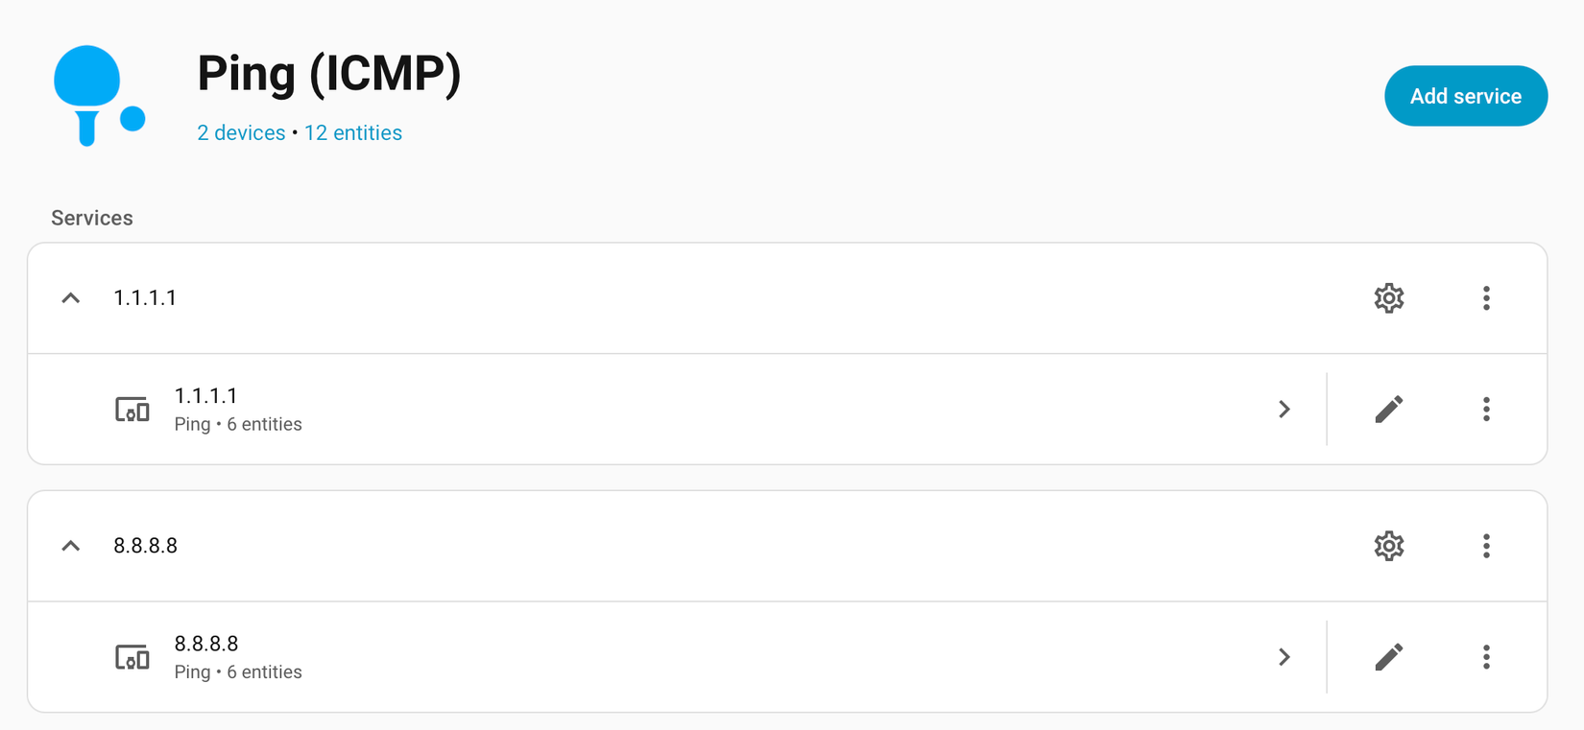Edit the 1.1.1.1 device with the pencil icon
Image resolution: width=1584 pixels, height=730 pixels.
point(1388,409)
